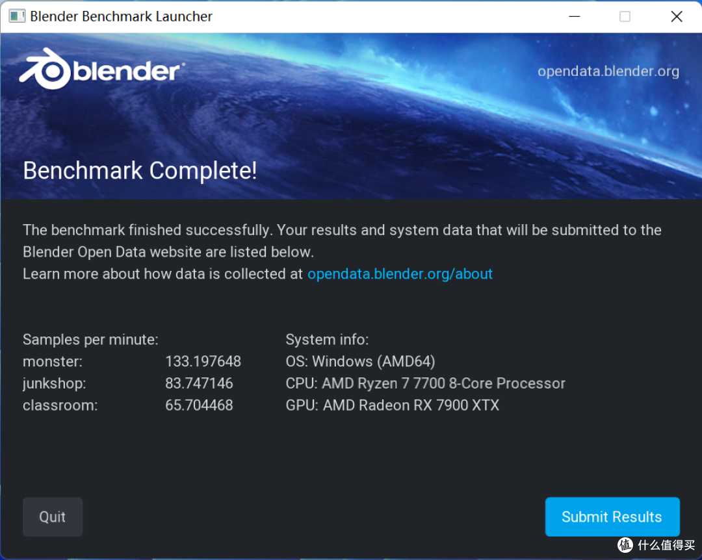The image size is (702, 560).
Task: Select the monster score 133.197648
Action: point(203,361)
